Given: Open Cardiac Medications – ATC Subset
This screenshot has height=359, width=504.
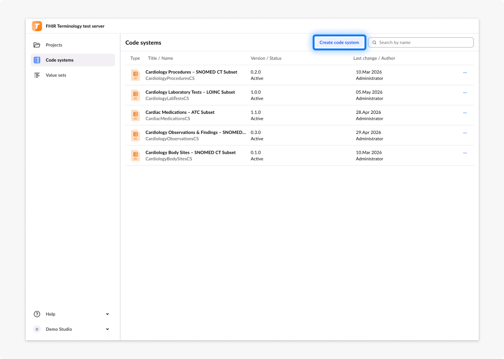Looking at the screenshot, I should coord(180,112).
